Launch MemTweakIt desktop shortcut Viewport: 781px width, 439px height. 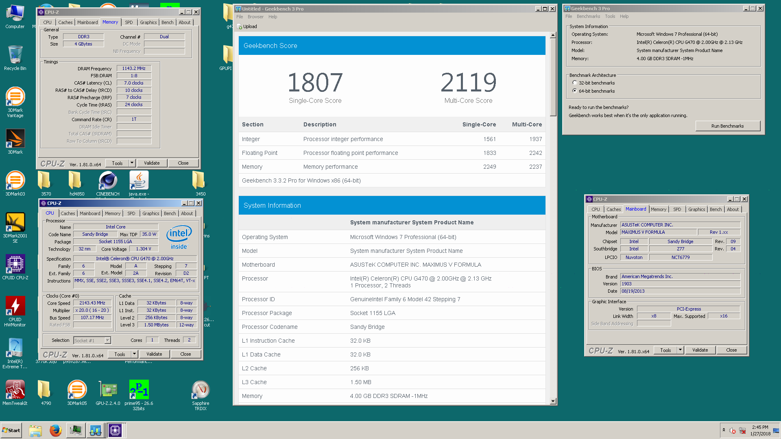pyautogui.click(x=15, y=393)
